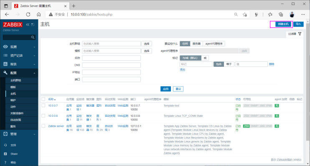Click the browser extension icon beside the add-favorite star
The height and width of the screenshot is (166, 310).
coord(257,15)
